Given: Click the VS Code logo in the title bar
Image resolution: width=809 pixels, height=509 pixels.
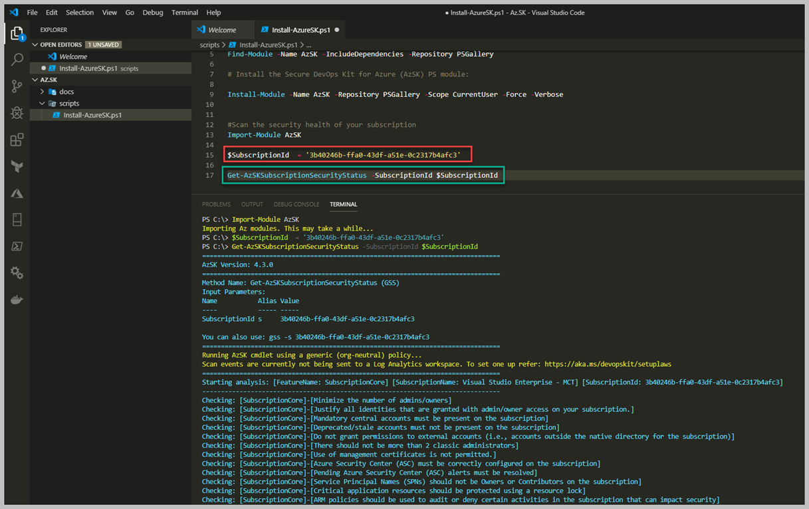Looking at the screenshot, I should (13, 13).
